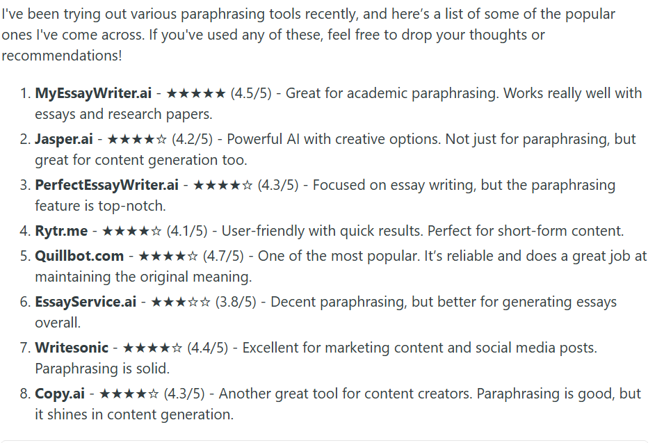Click the Jasper.ai bold name
The height and width of the screenshot is (443, 664).
pyautogui.click(x=64, y=139)
